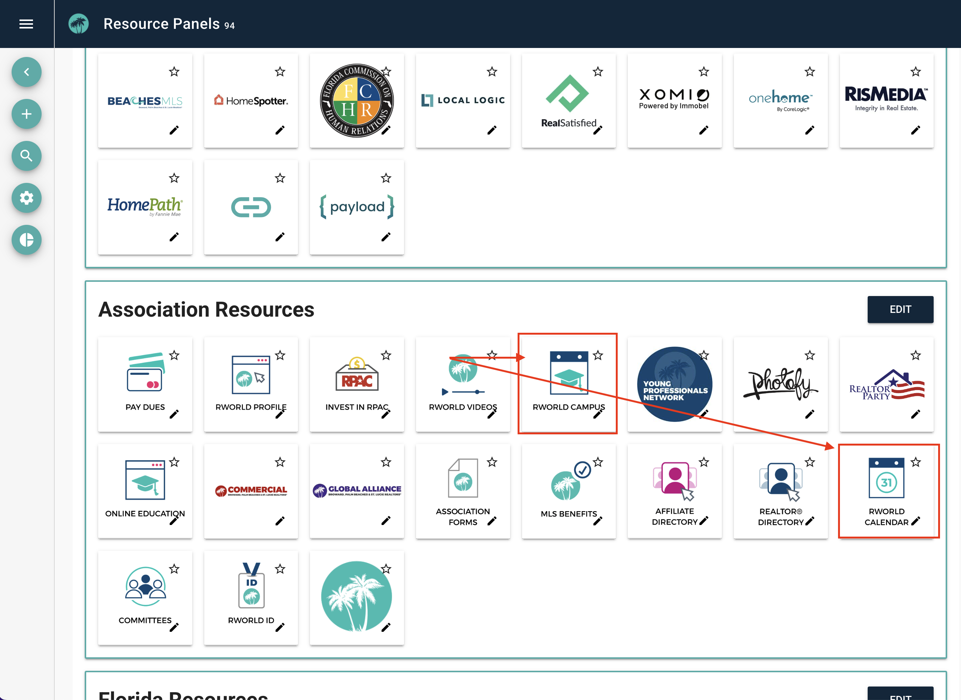961x700 pixels.
Task: Edit the Committees panel pencil
Action: tap(174, 627)
